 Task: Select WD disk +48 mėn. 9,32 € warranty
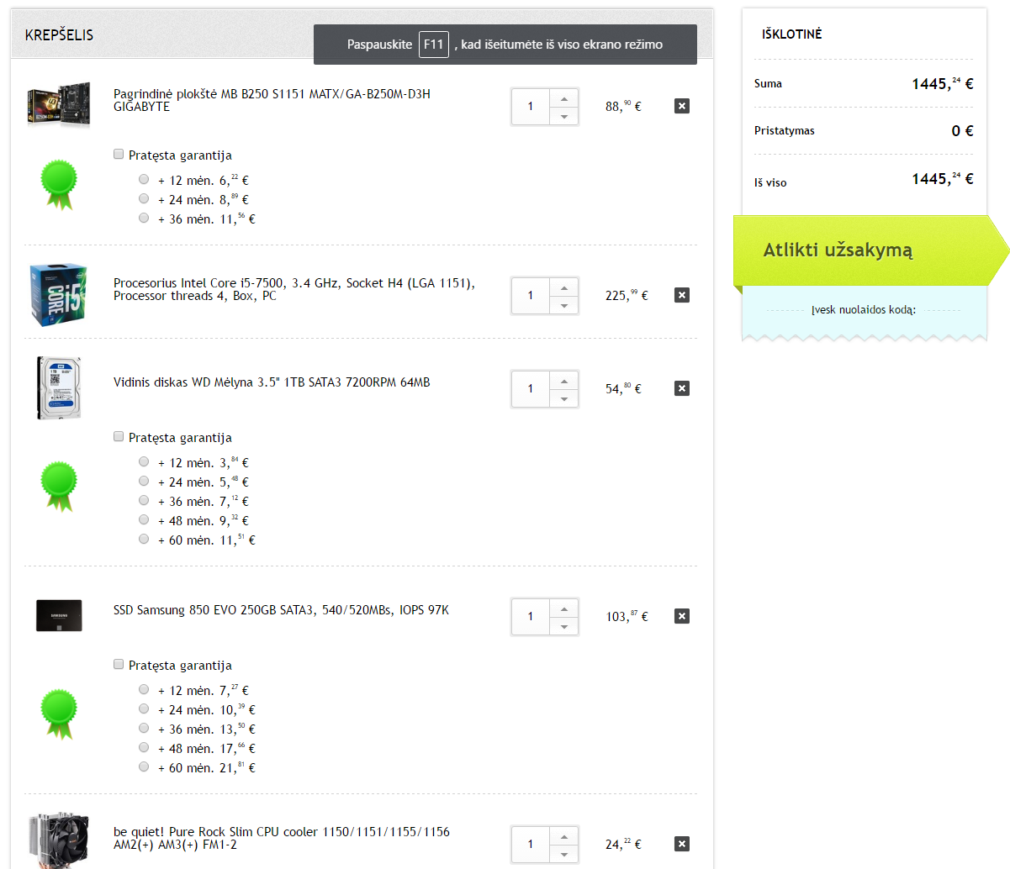[144, 519]
